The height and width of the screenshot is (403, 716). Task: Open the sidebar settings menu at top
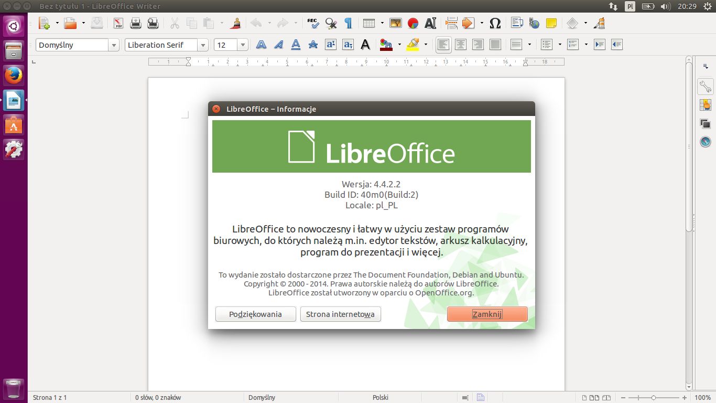point(705,66)
